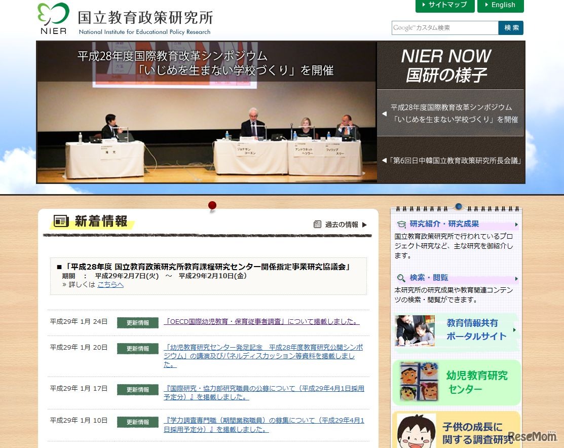The image size is (564, 448).
Task: Expand the 研究紹介・研究成果 section arrow
Action: click(x=516, y=224)
